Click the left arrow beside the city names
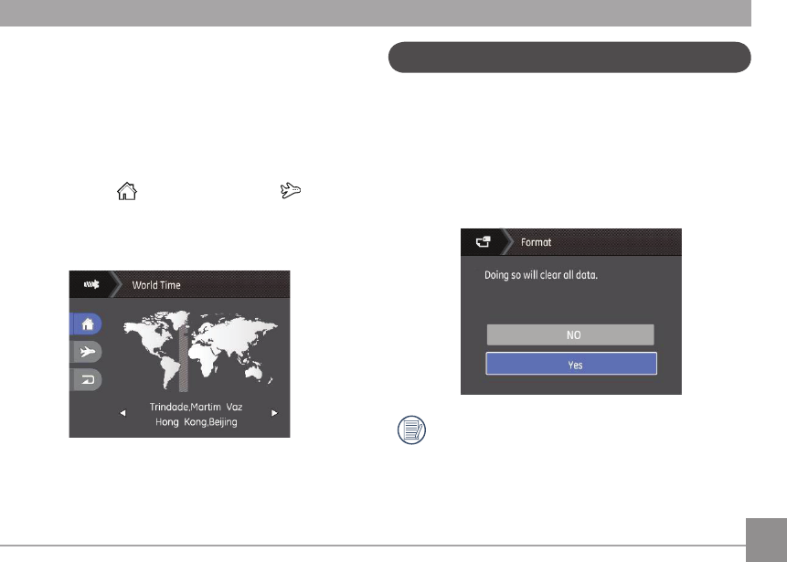Viewport: 787px width, 562px height. point(122,413)
